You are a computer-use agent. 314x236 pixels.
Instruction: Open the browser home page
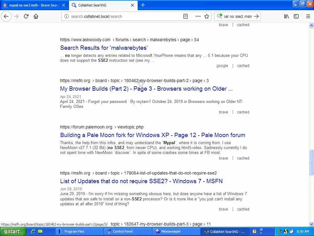pyautogui.click(x=36, y=16)
